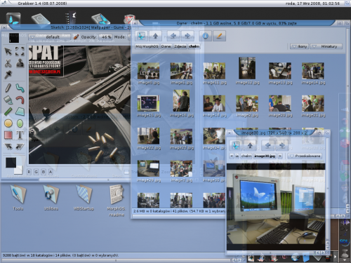Viewport: 351px width, 263px height.
Task: Open the Miniatury dropdown
Action: pyautogui.click(x=326, y=46)
